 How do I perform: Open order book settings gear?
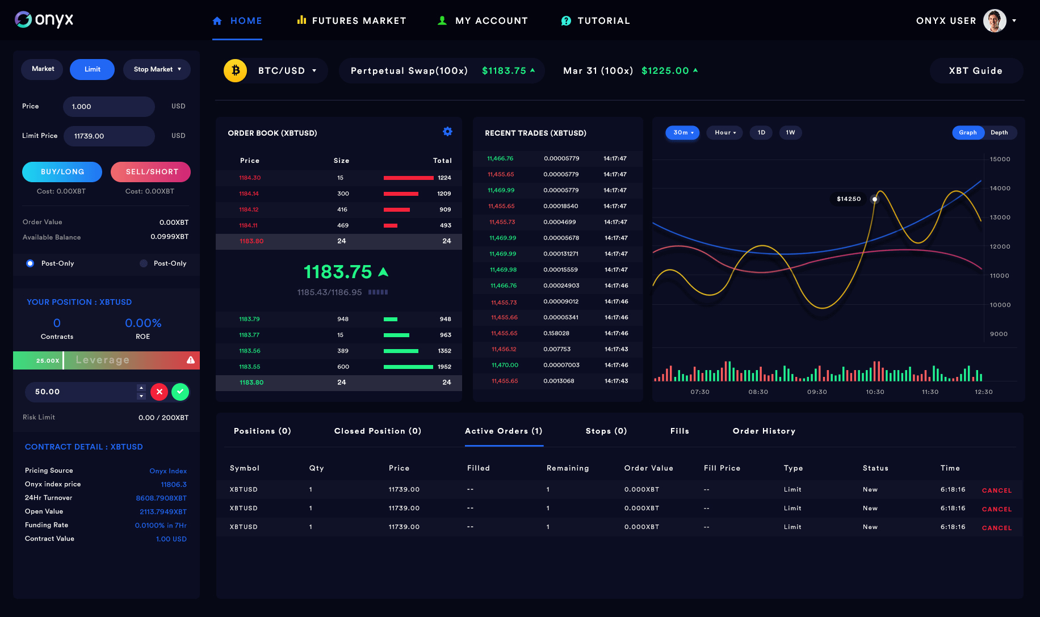447,132
